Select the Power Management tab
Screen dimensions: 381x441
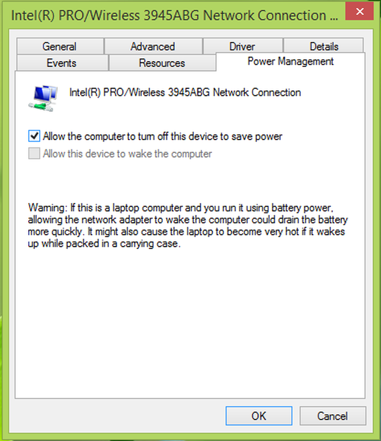(x=291, y=61)
